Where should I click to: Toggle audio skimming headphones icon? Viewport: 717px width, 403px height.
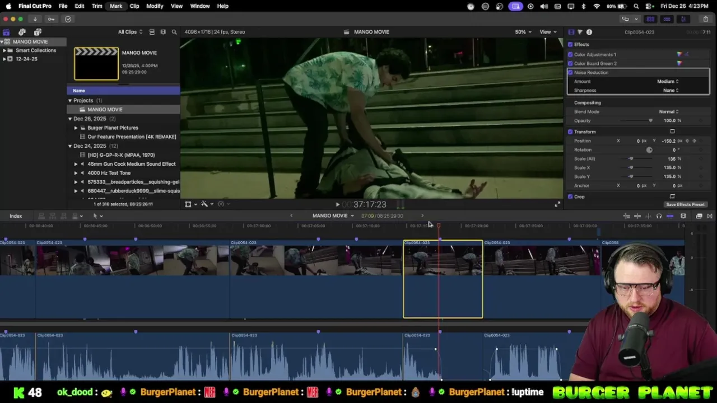coord(659,216)
